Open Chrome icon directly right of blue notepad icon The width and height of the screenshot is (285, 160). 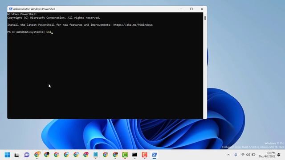(105, 155)
